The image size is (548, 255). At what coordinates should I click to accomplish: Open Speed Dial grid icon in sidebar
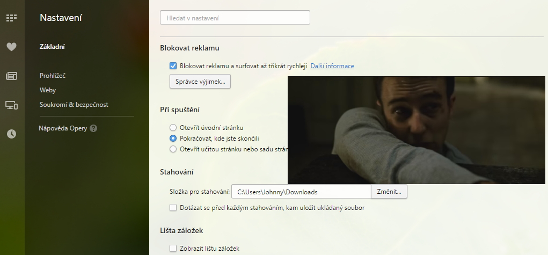pyautogui.click(x=11, y=18)
